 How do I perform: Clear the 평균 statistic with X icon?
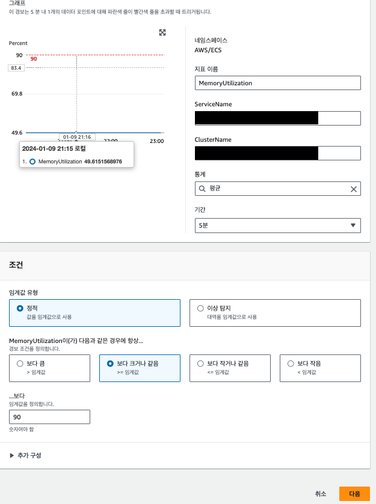354,189
